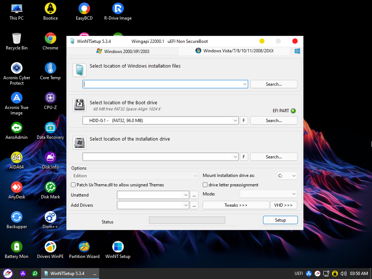Open the Tweaks >>> options
Image resolution: width=372 pixels, height=279 pixels.
click(236, 205)
